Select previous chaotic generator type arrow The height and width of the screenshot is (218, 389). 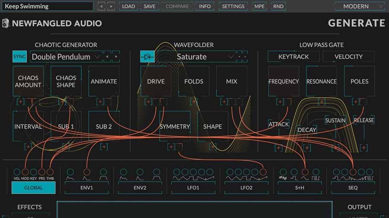click(x=107, y=56)
